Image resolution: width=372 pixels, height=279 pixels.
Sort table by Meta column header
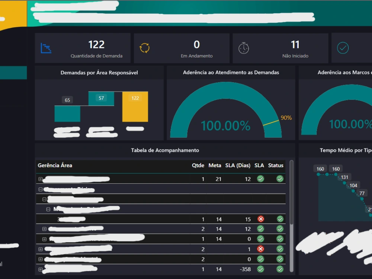[215, 166]
